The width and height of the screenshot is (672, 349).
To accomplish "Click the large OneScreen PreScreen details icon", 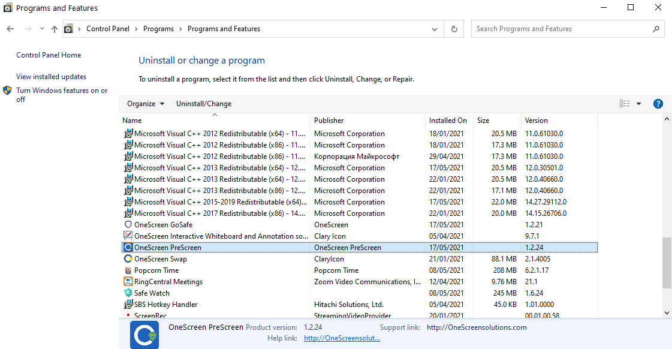I will click(144, 335).
